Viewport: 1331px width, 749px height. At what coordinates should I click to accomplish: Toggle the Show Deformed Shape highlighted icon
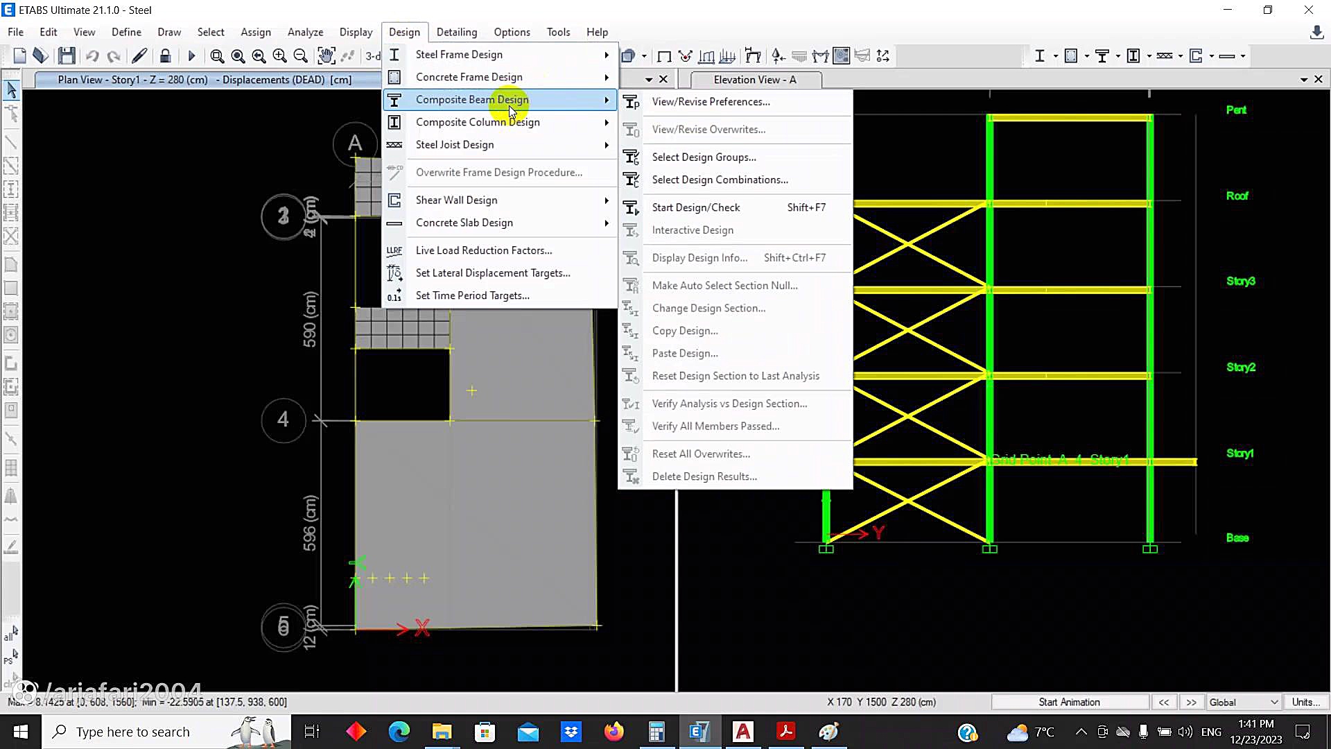point(841,56)
